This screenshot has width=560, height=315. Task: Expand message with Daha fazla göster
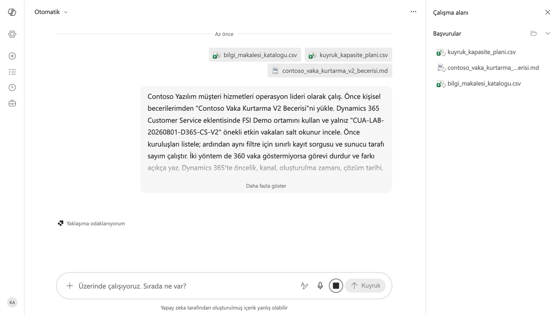coord(266,185)
